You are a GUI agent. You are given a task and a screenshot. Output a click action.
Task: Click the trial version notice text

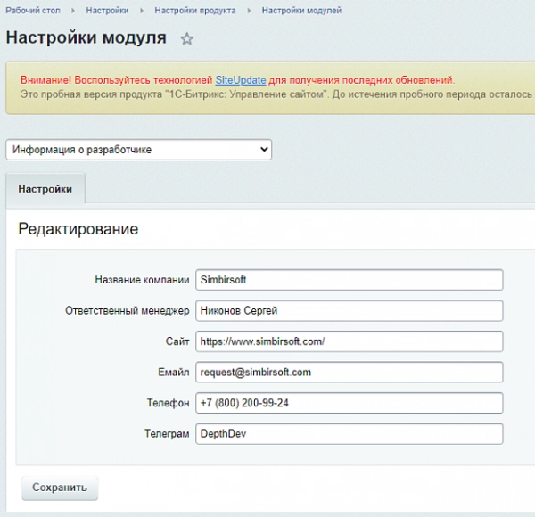pos(276,94)
